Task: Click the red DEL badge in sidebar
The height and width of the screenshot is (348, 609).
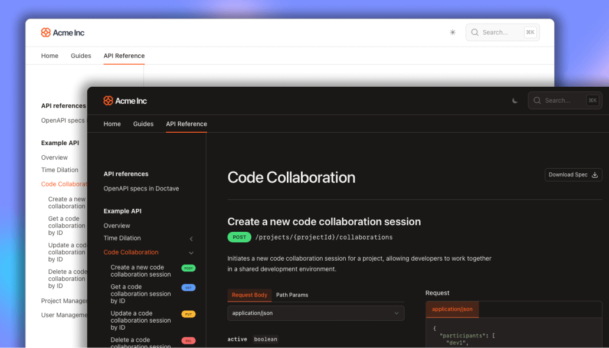Action: point(188,340)
